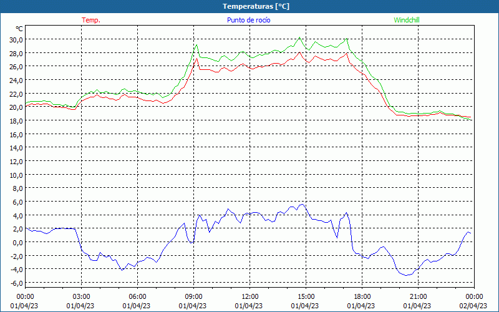Screen dimensions: 499x312
Task: Click the '0,0' y-axis value
Action: (x=17, y=243)
